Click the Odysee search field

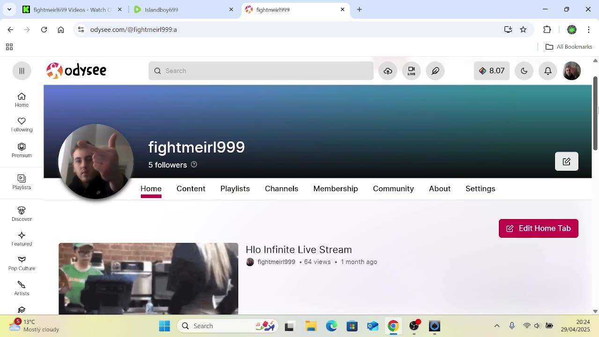(x=261, y=71)
